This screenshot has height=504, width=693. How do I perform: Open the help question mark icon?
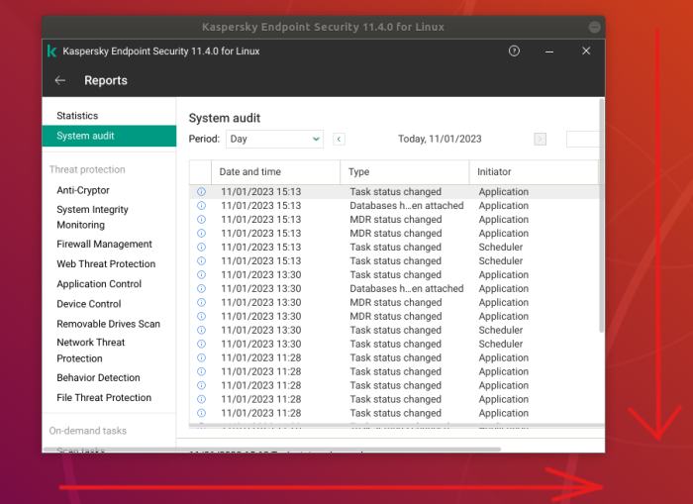[x=514, y=50]
